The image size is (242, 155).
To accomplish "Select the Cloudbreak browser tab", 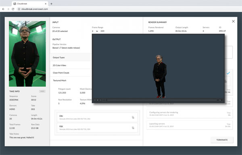I will [30, 4].
